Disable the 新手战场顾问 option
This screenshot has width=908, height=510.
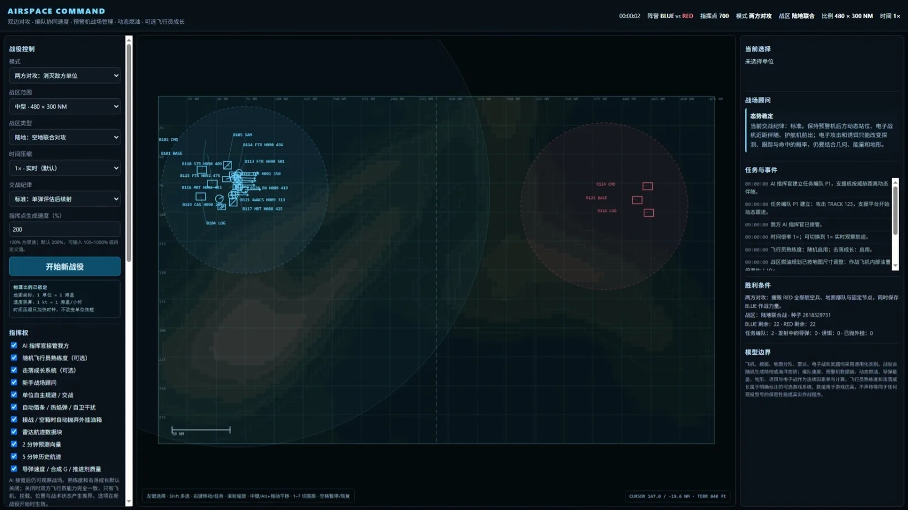coord(14,382)
